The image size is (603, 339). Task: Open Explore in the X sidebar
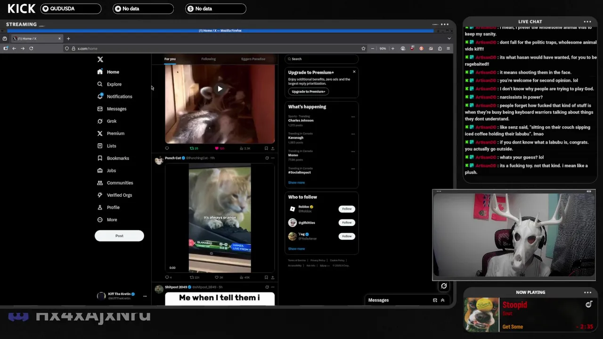pyautogui.click(x=109, y=84)
